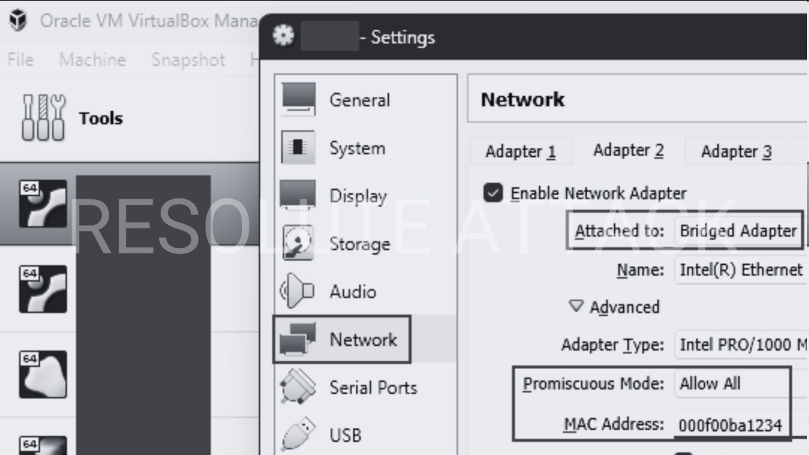Open the USB settings category

[x=365, y=435]
